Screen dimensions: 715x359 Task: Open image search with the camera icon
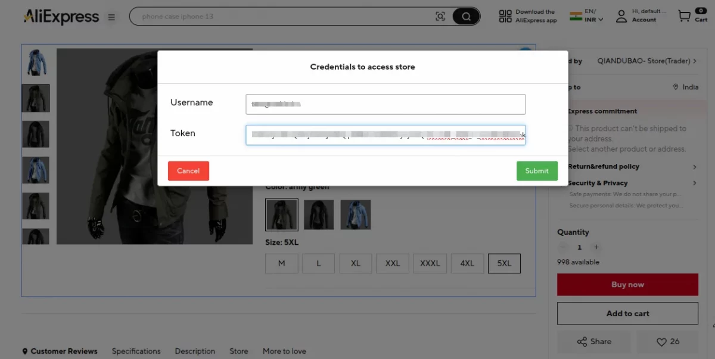click(x=440, y=16)
